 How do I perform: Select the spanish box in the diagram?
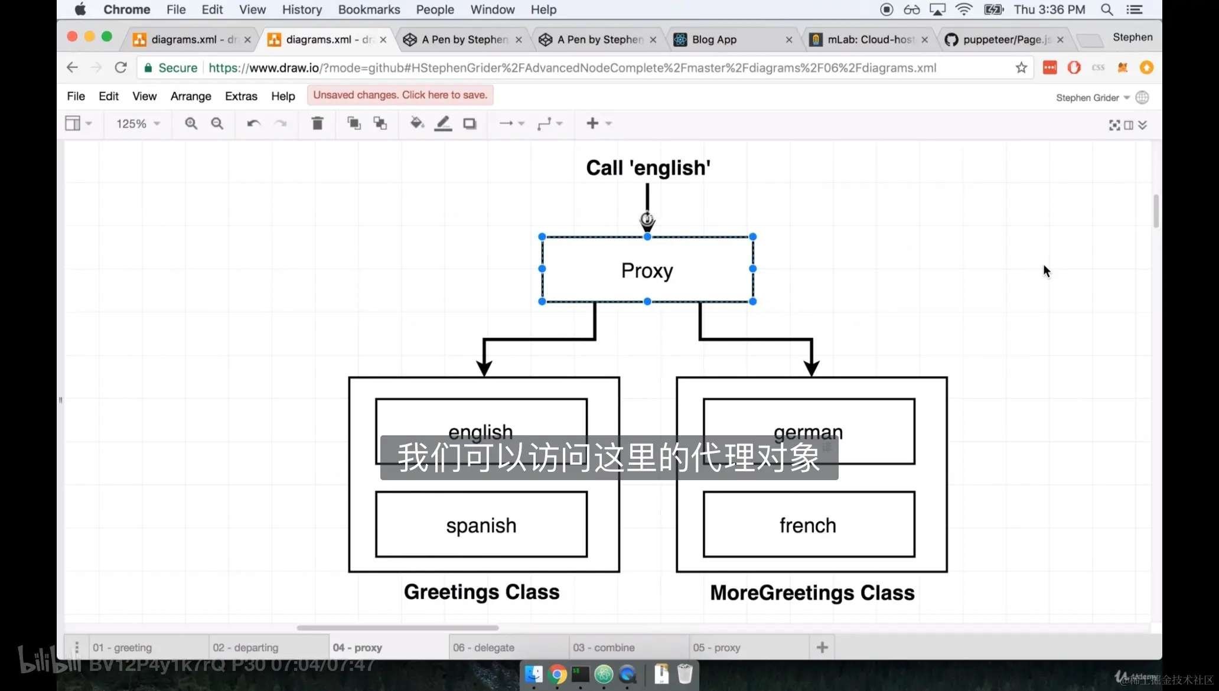481,524
